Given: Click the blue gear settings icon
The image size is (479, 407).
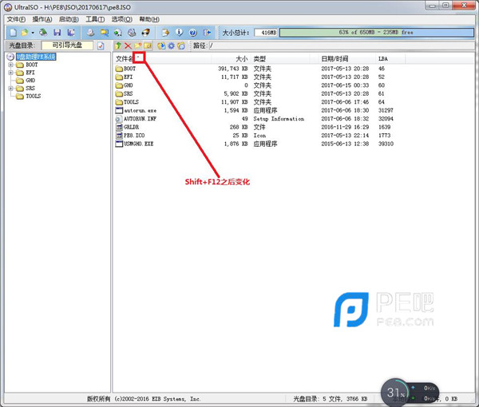Looking at the screenshot, I should (x=171, y=45).
